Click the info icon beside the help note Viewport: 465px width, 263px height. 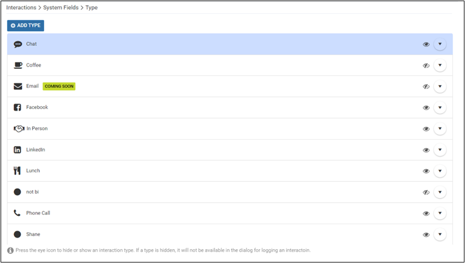[10, 250]
